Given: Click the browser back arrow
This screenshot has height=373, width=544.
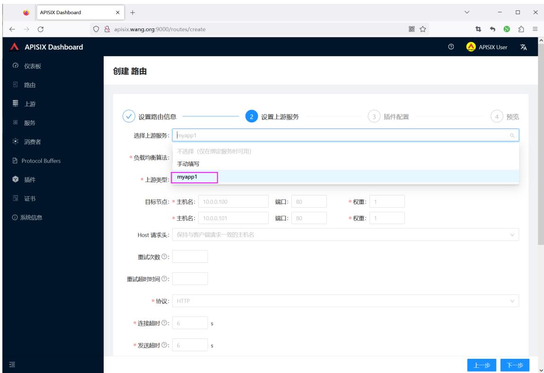Looking at the screenshot, I should coord(12,29).
